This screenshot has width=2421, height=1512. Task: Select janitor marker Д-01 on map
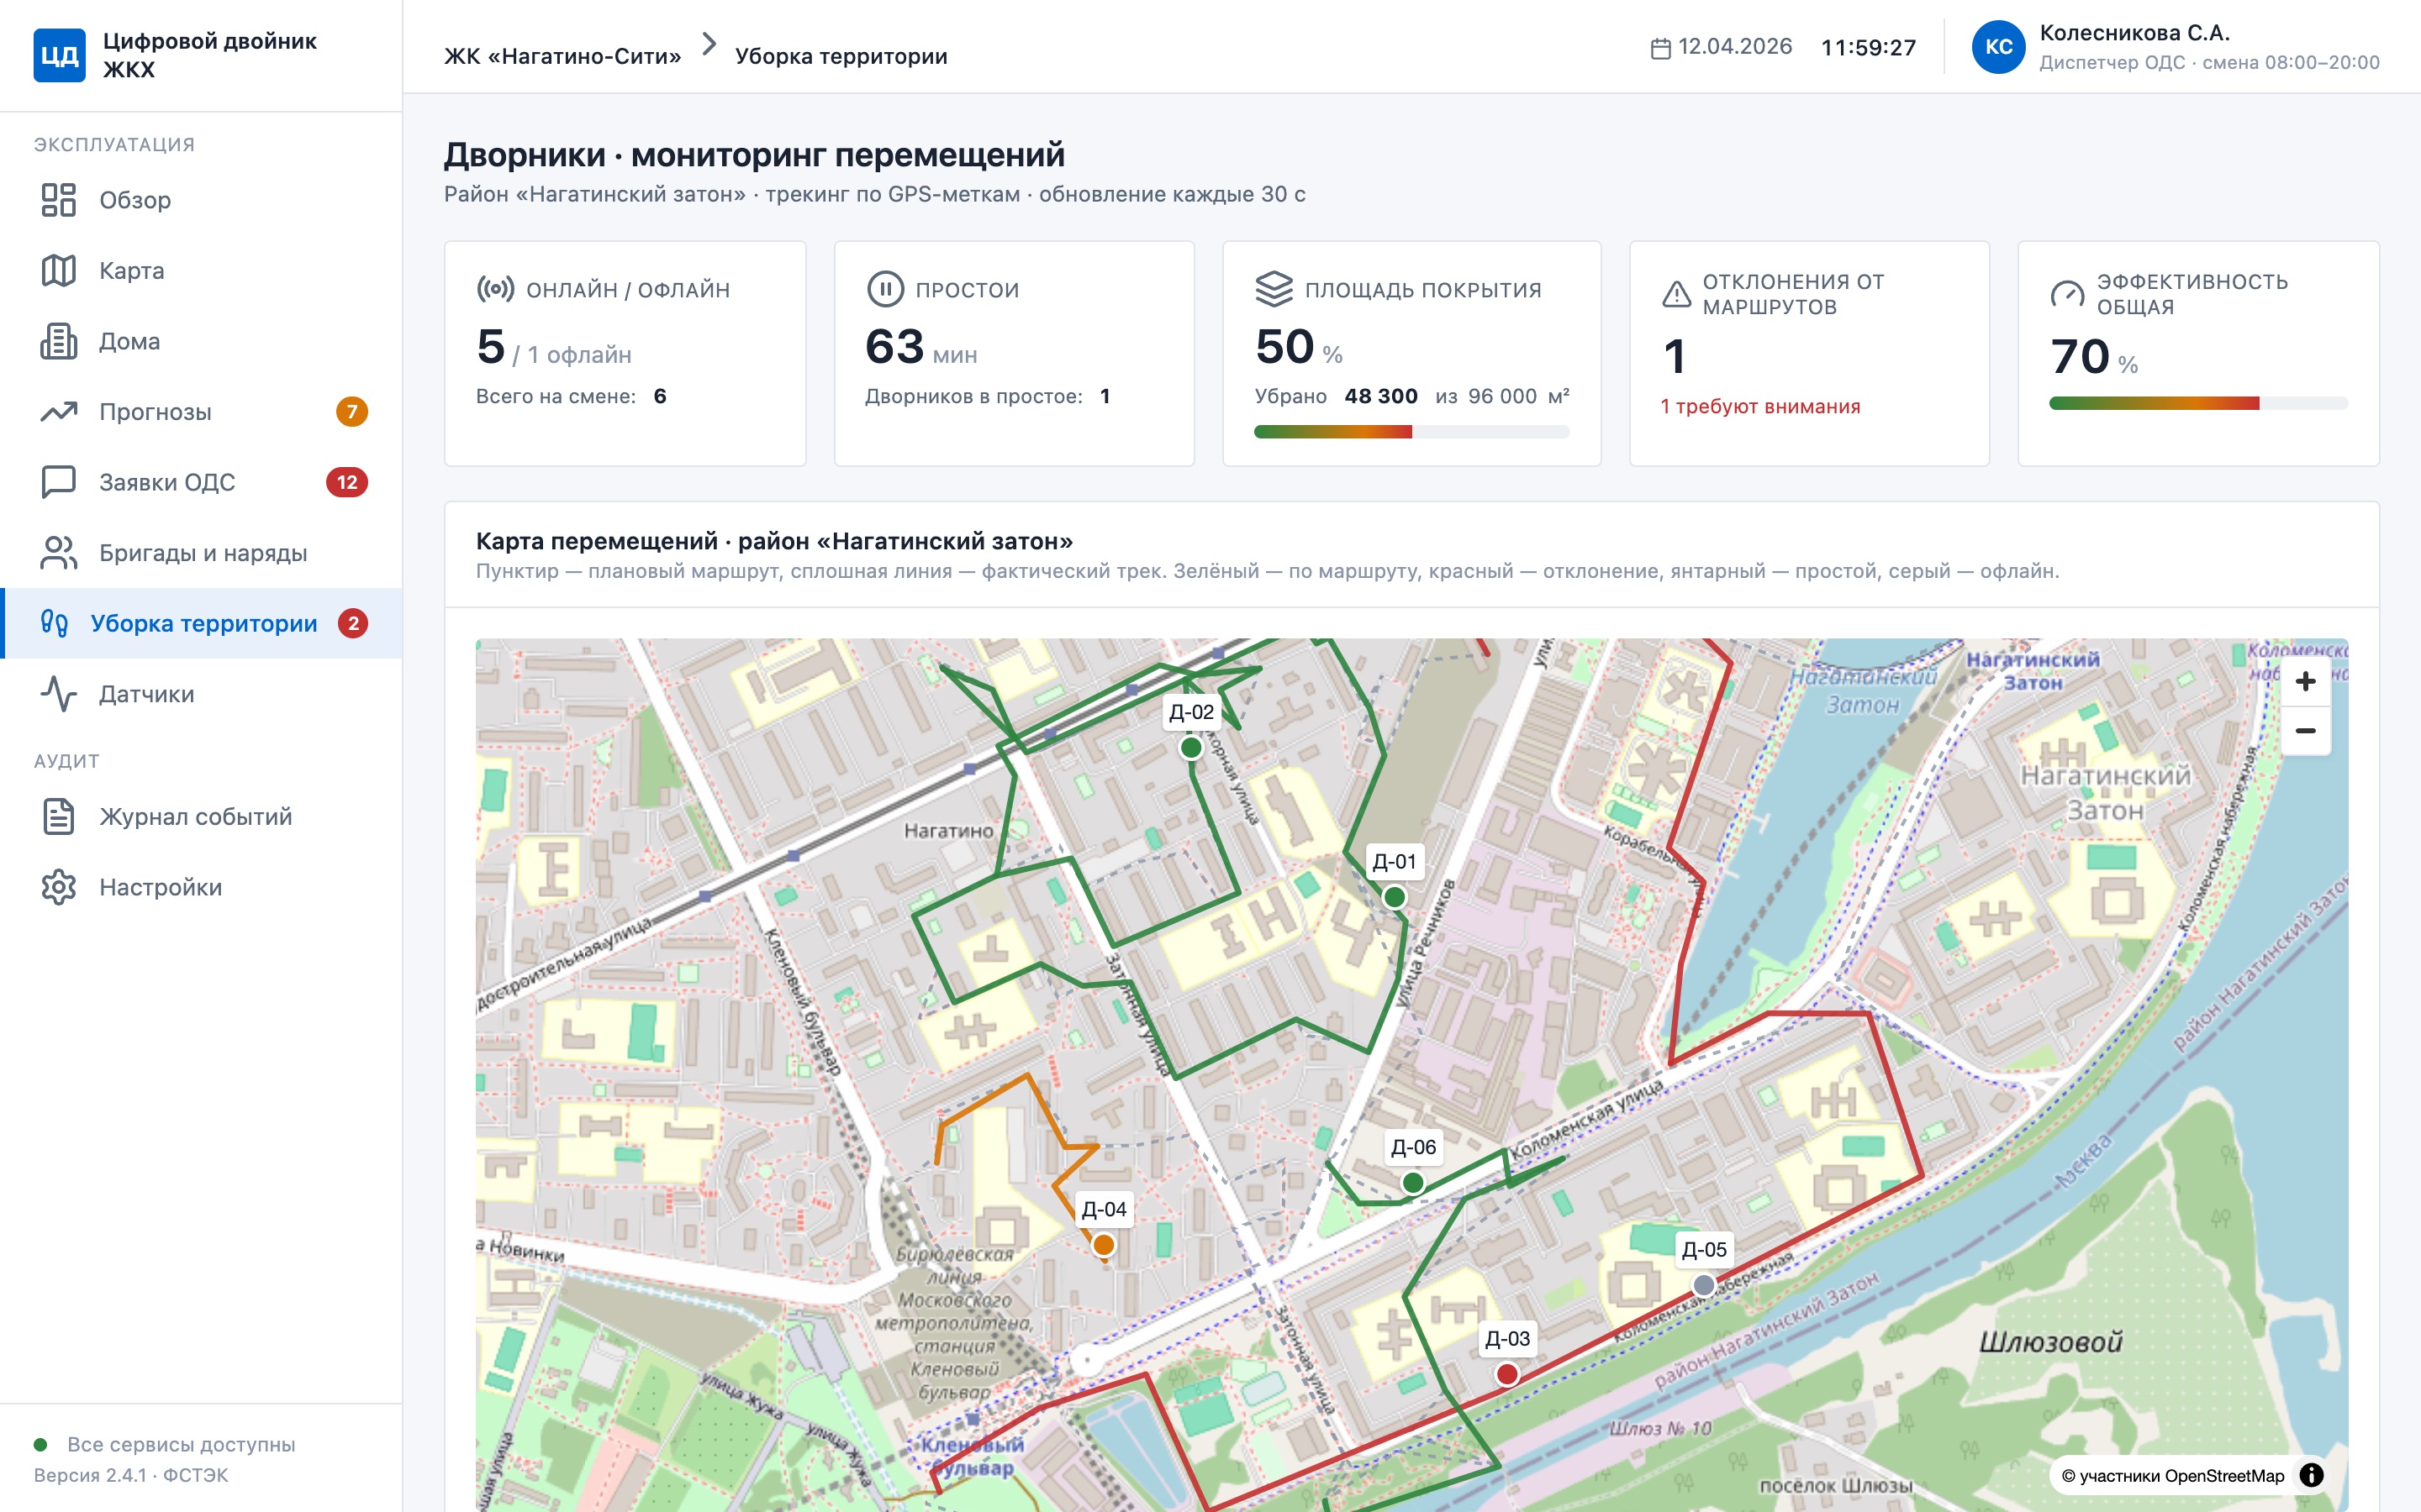point(1394,897)
